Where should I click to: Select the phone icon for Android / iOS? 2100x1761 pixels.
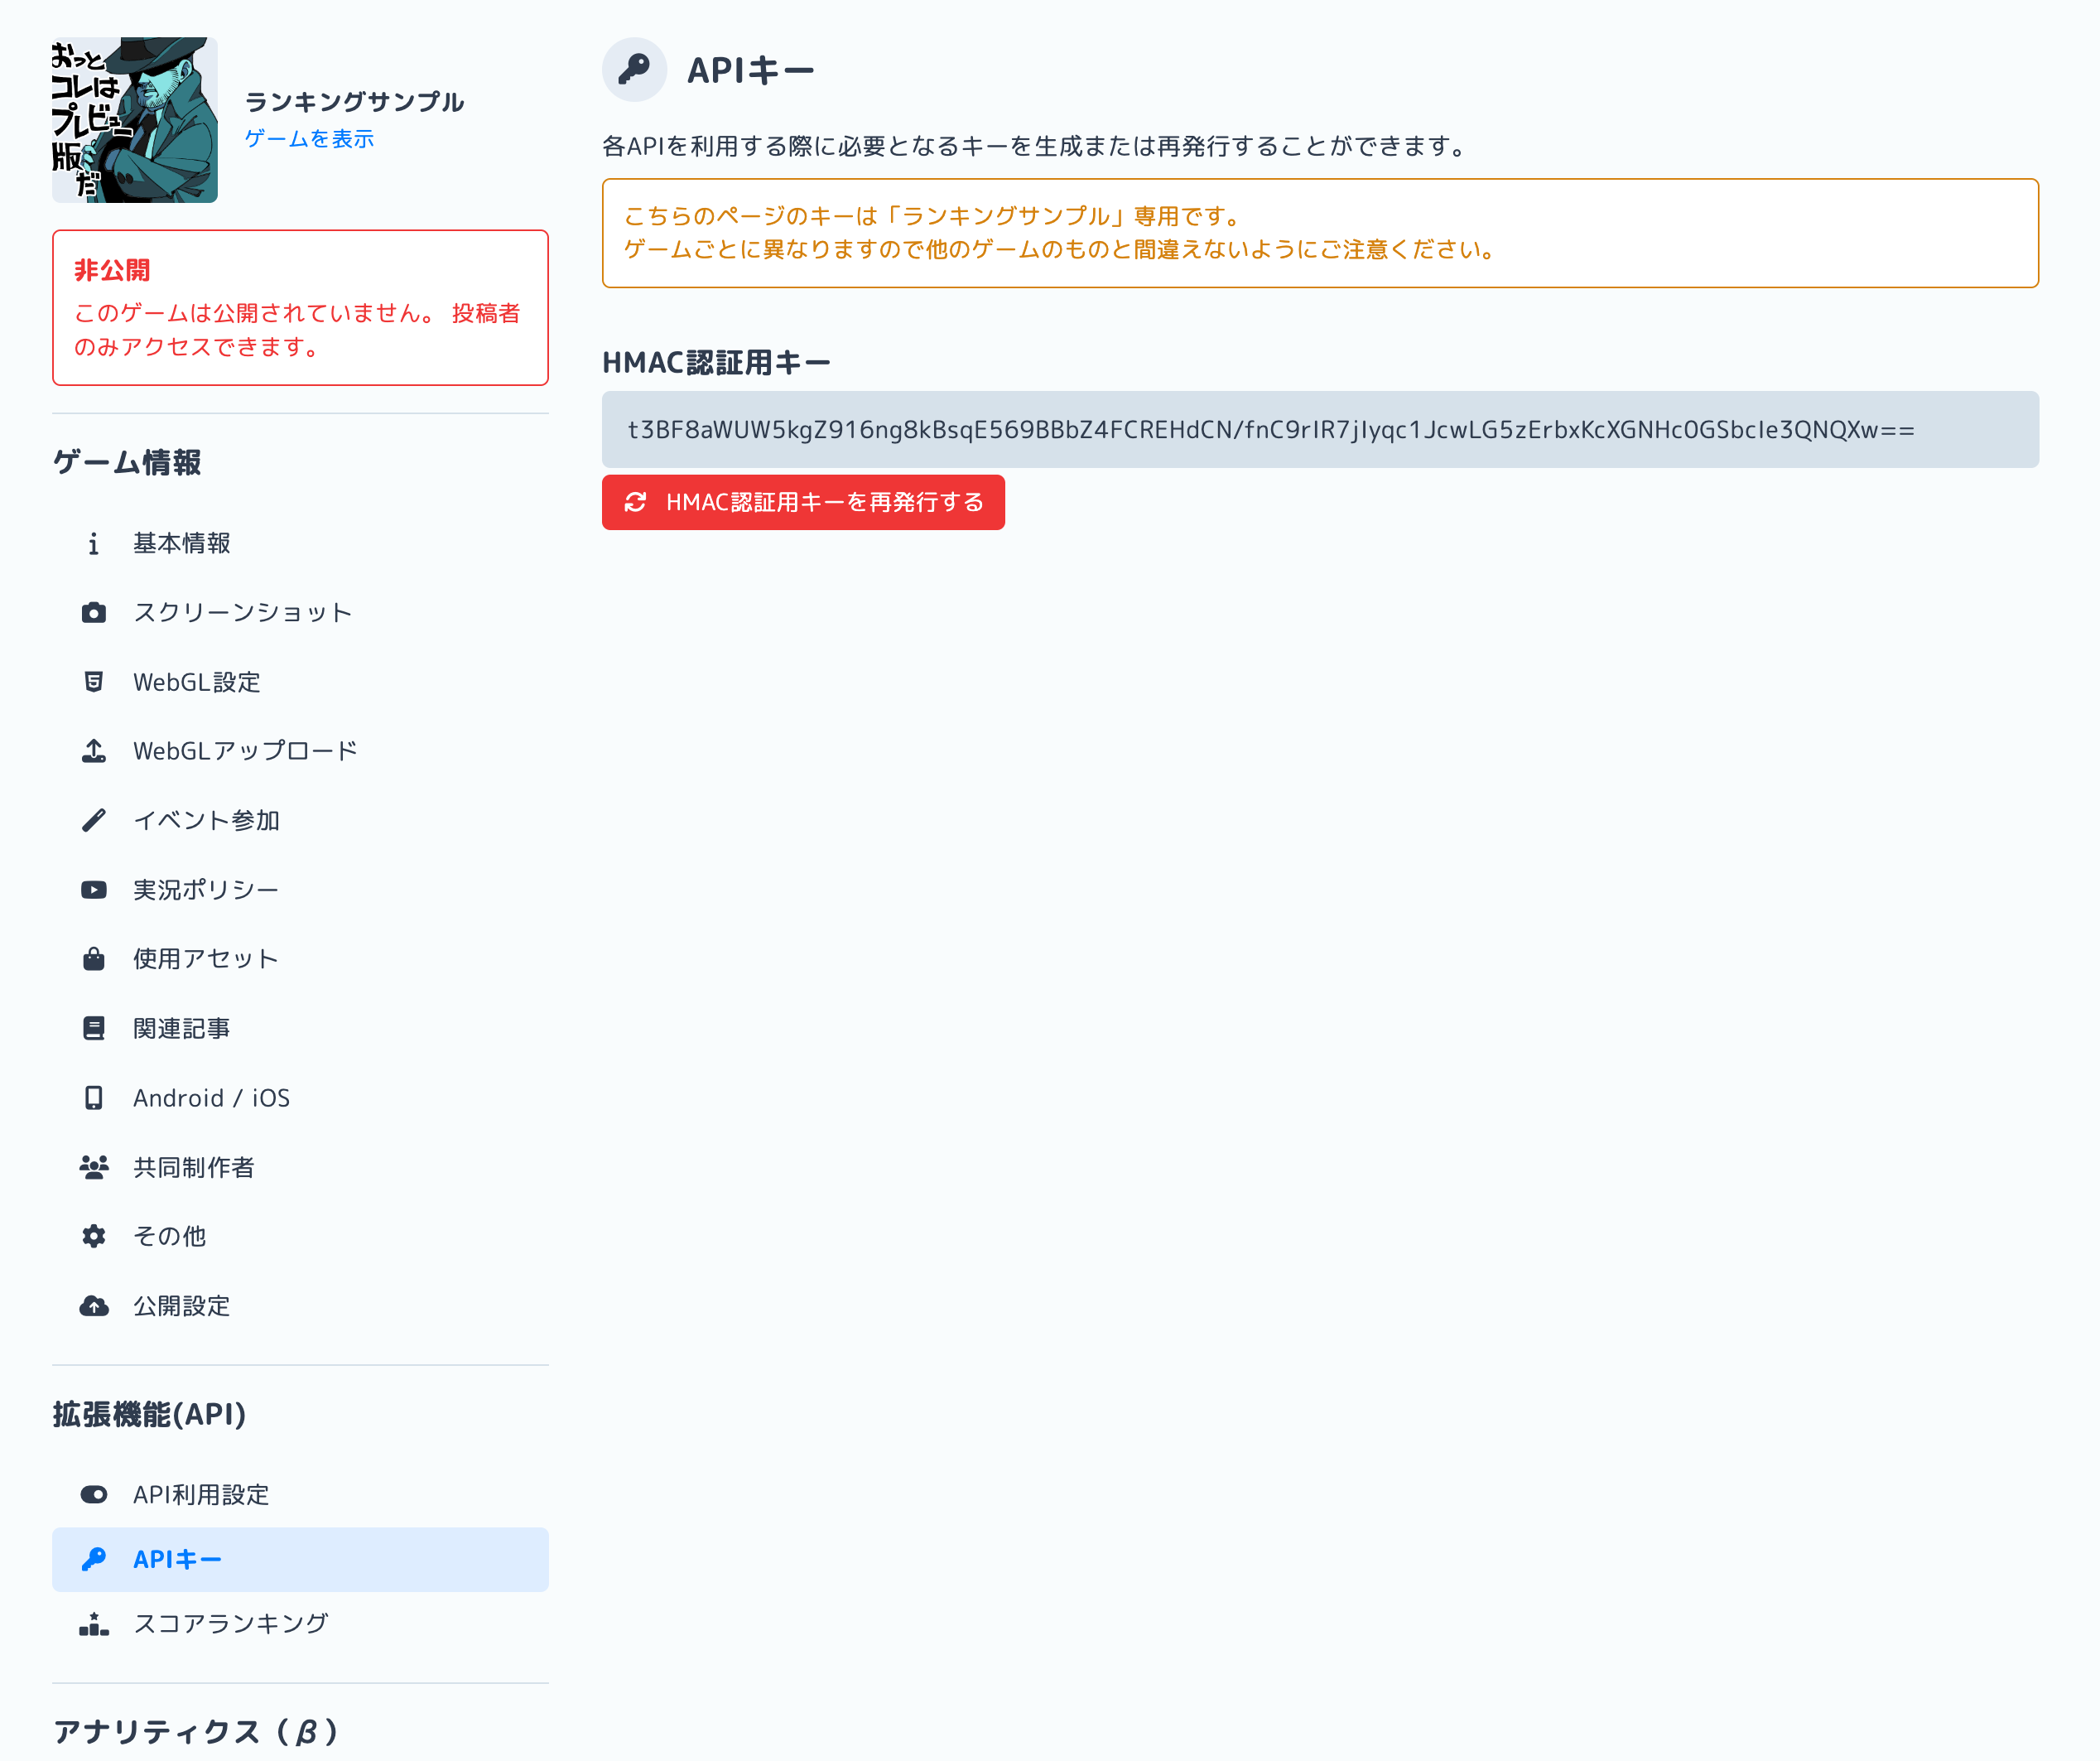[94, 1098]
